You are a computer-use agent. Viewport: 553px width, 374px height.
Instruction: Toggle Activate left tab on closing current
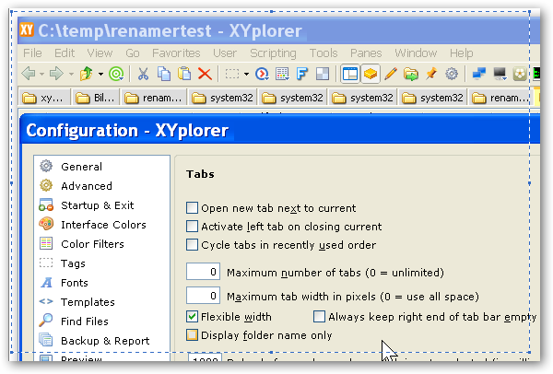[x=193, y=227]
